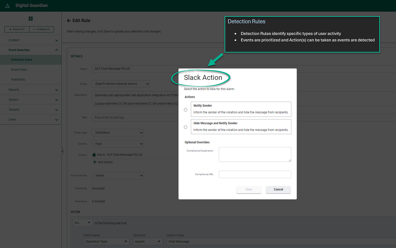Image resolution: width=396 pixels, height=248 pixels.
Task: Click the Expand All button
Action: coord(17,29)
